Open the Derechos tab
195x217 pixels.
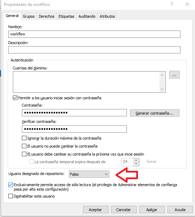tap(47, 16)
